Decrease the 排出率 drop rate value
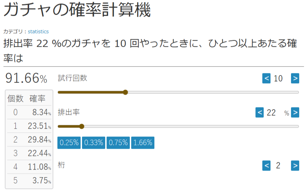 pyautogui.click(x=260, y=113)
